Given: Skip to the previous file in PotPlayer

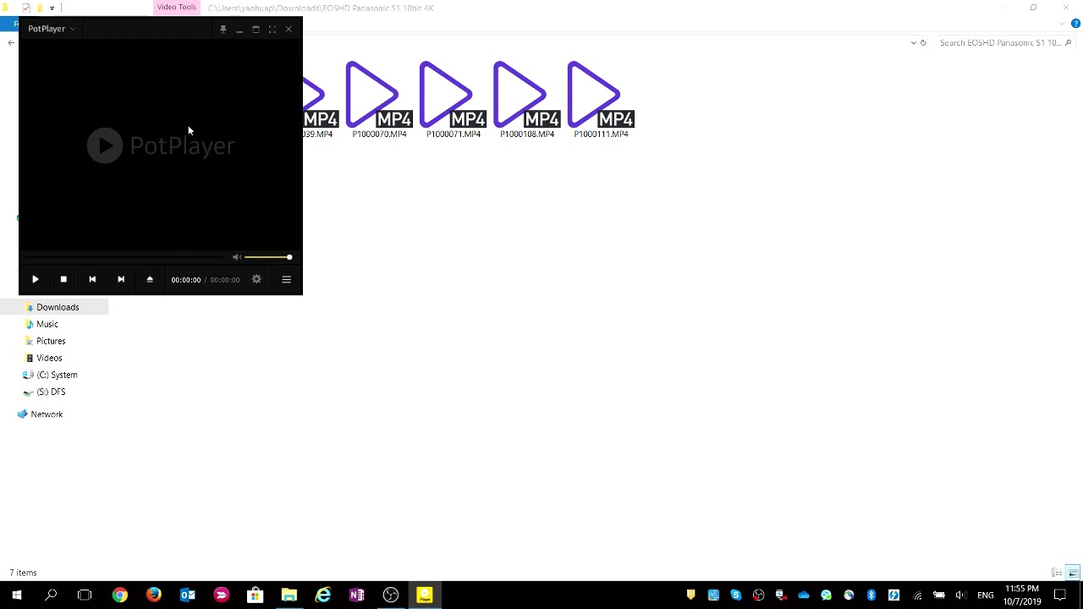Looking at the screenshot, I should 92,279.
